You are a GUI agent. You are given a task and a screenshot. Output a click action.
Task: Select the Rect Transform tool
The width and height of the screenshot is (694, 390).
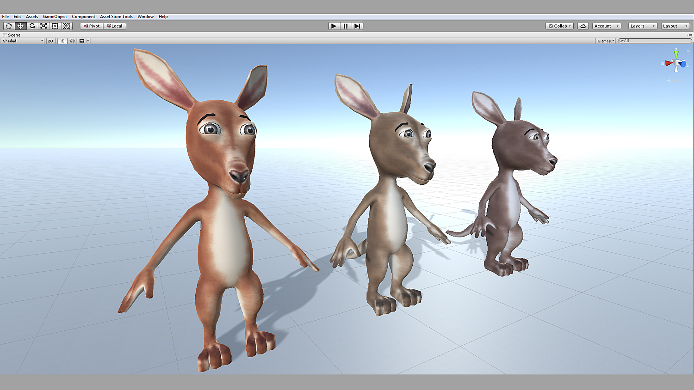pyautogui.click(x=55, y=26)
